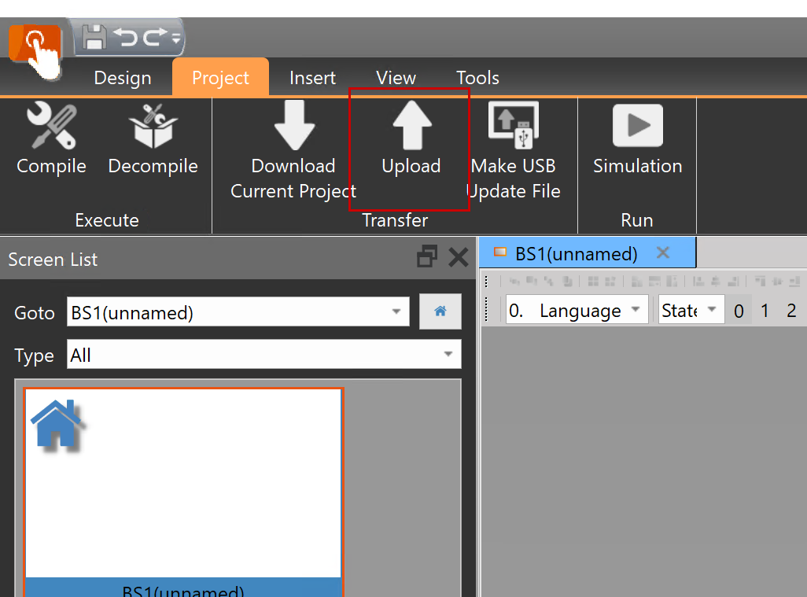
Task: Click the Undo arrow in quick access
Action: pyautogui.click(x=124, y=37)
